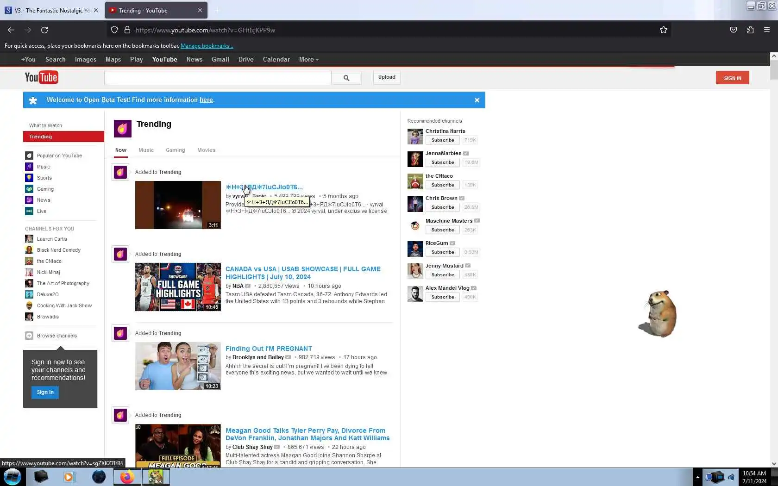Click the Firefox taskbar icon
This screenshot has height=486, width=778.
(127, 477)
